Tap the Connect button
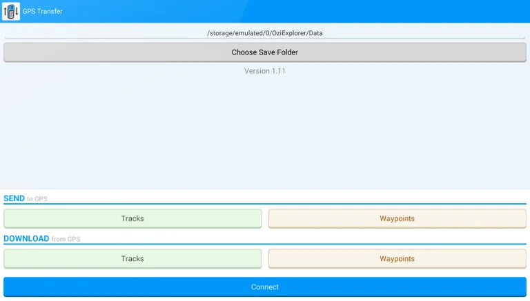Image resolution: width=530 pixels, height=301 pixels. [265, 287]
